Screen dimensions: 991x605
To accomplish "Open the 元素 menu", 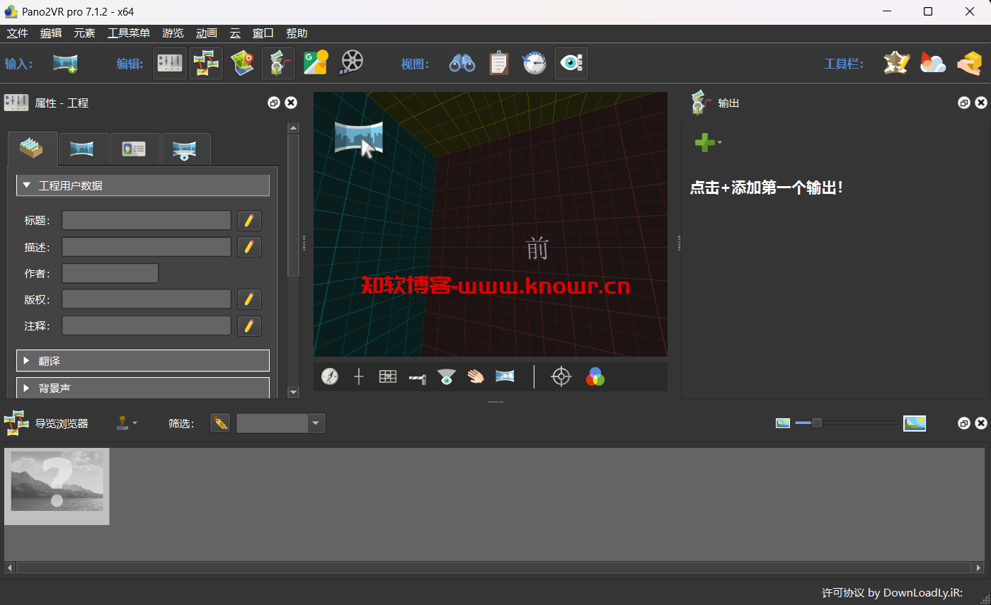I will pyautogui.click(x=84, y=33).
